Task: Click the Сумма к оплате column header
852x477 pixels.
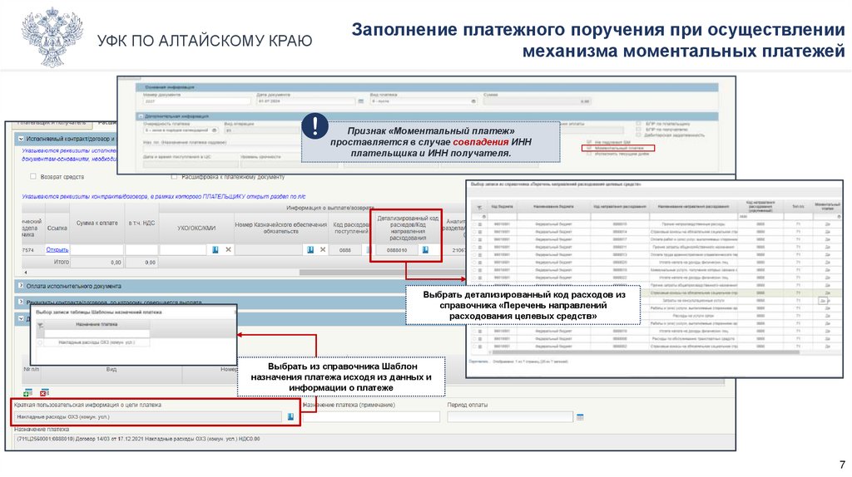Action: coord(97,223)
